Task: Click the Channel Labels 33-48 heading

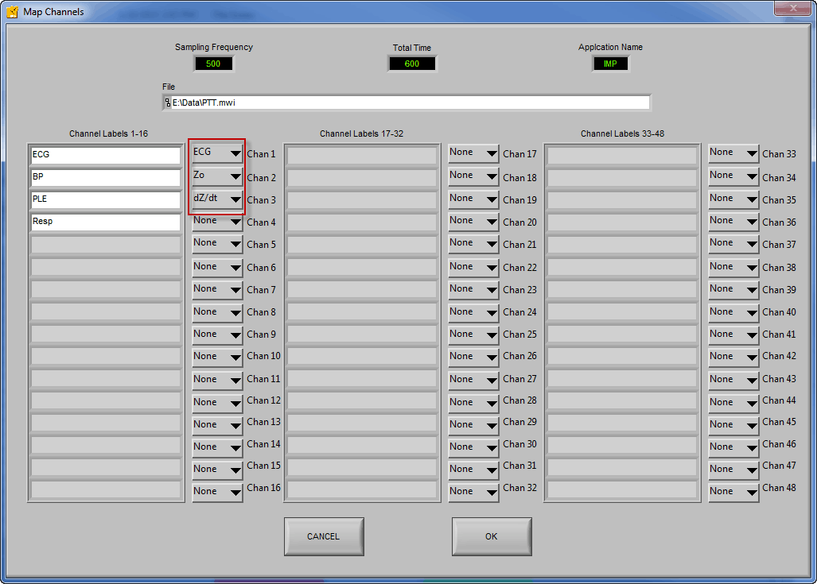Action: [623, 133]
